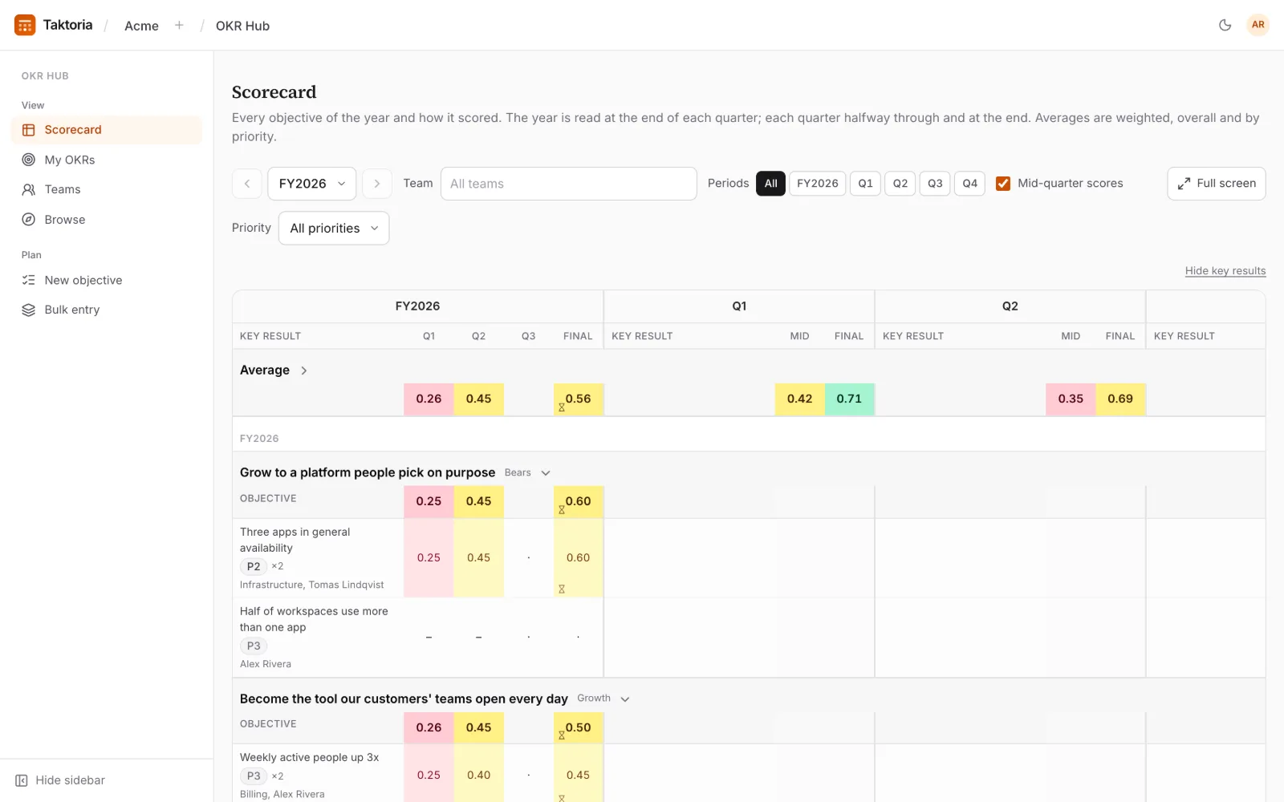The image size is (1284, 802).
Task: Open My OKRs view
Action: click(x=107, y=160)
